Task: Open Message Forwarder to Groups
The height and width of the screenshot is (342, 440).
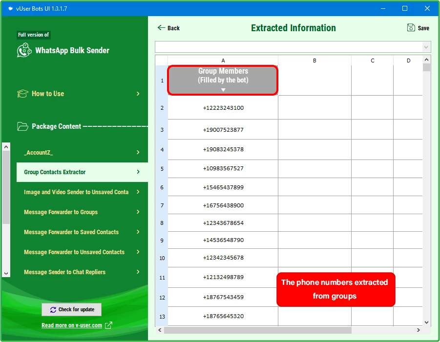Action: click(x=82, y=212)
